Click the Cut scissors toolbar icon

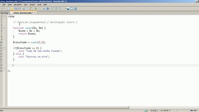point(24,8)
